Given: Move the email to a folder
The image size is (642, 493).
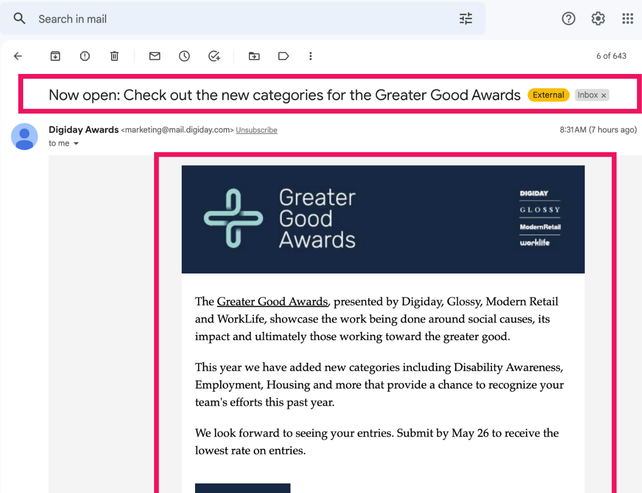Looking at the screenshot, I should [254, 56].
